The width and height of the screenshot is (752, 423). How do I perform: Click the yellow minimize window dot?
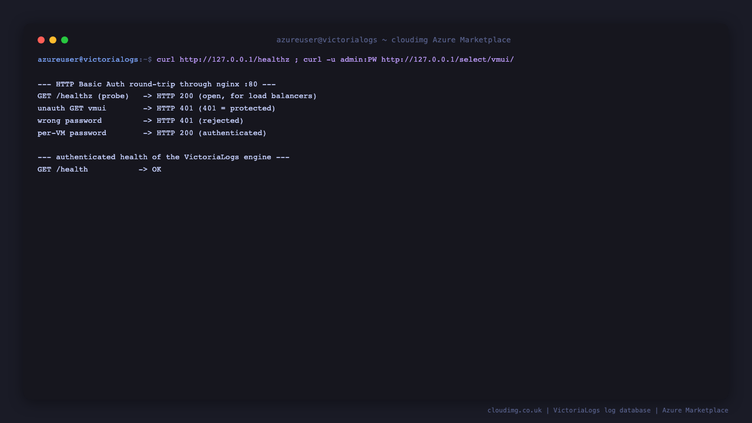point(53,40)
